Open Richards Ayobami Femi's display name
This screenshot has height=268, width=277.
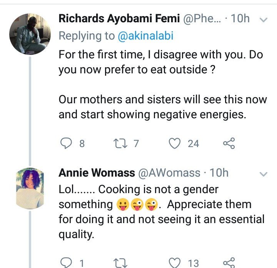tap(119, 18)
